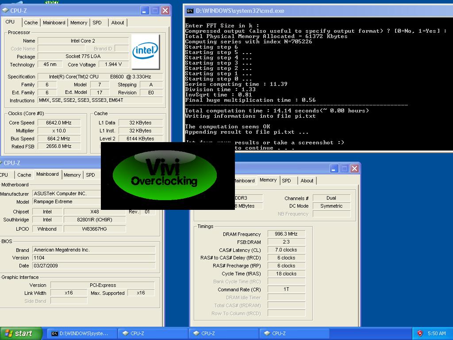Open Cache tab in Mainboard CPU-Z window
The width and height of the screenshot is (453, 340).
[24, 175]
